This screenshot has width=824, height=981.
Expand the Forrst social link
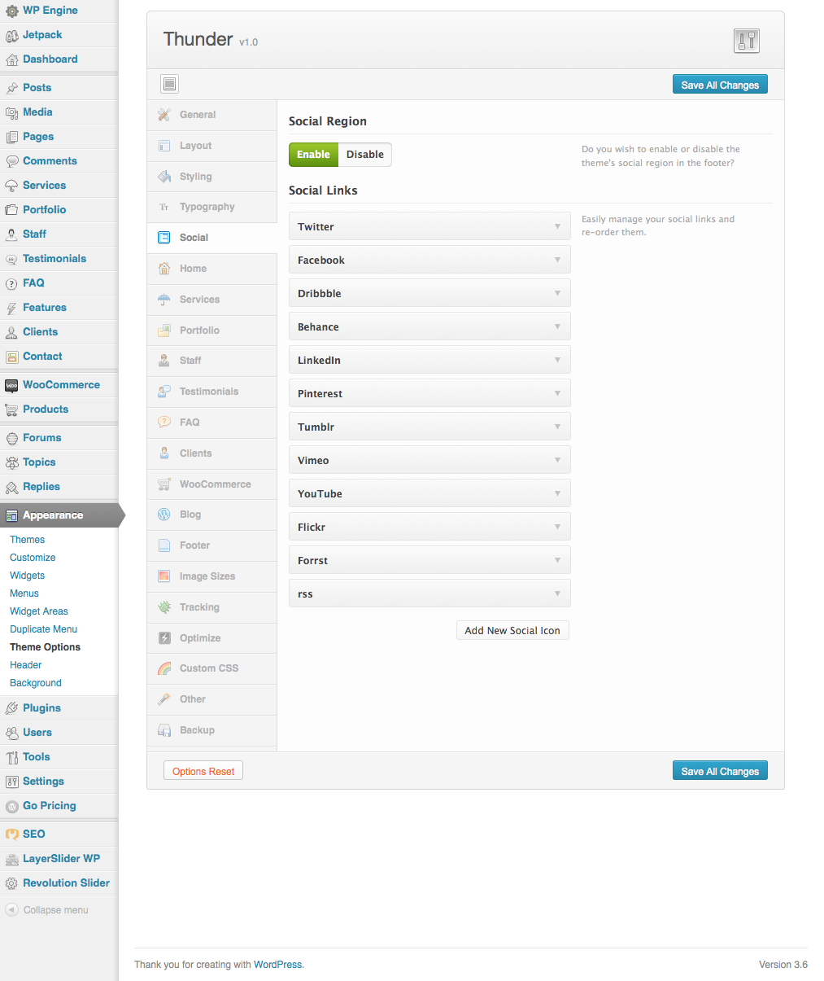click(429, 560)
